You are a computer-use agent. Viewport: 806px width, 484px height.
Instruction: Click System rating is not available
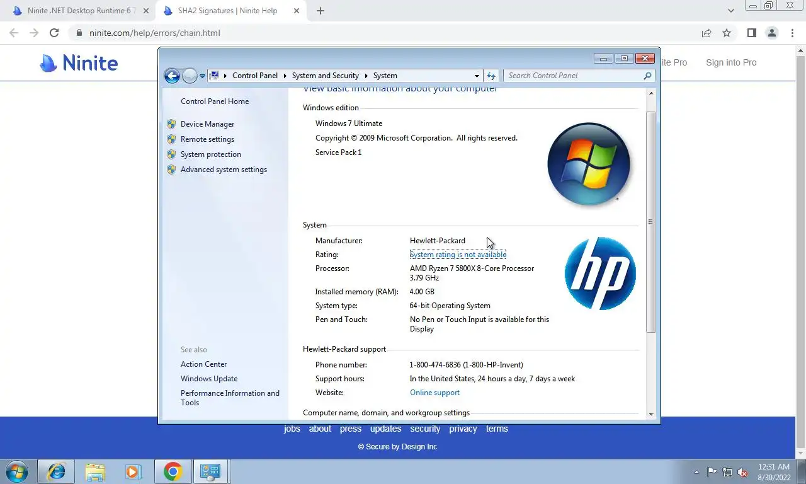click(458, 255)
